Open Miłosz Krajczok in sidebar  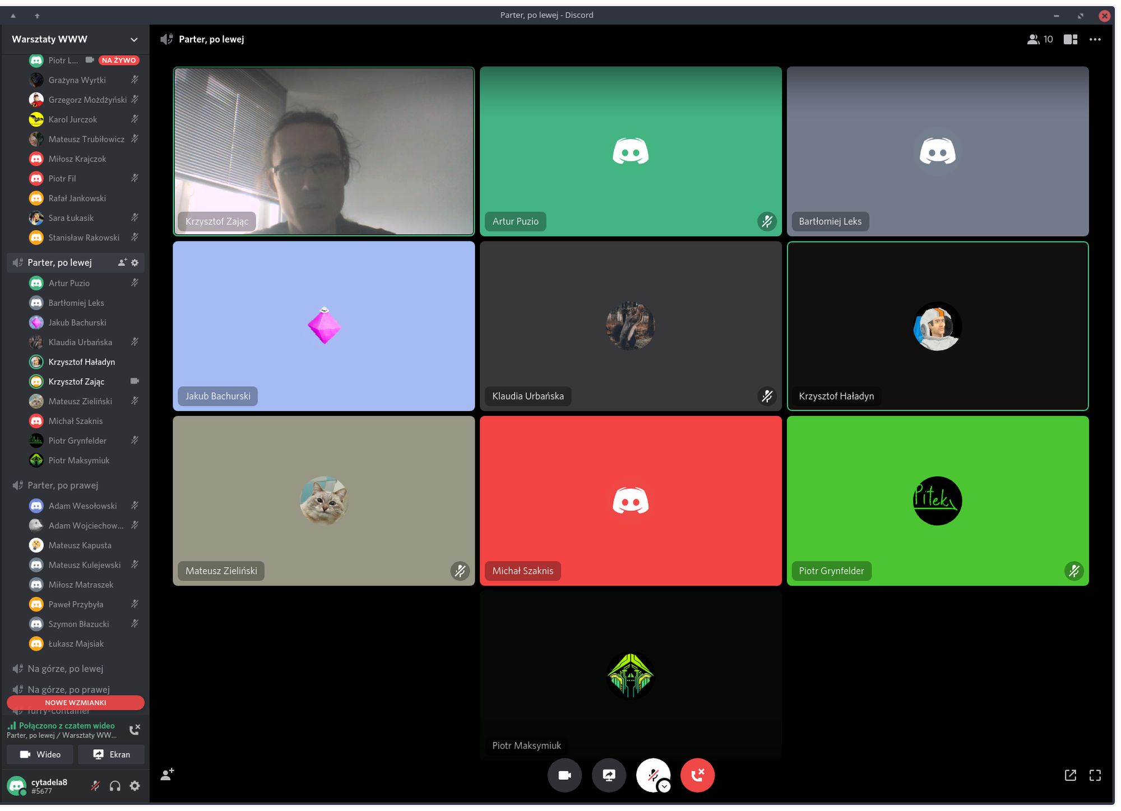tap(84, 159)
